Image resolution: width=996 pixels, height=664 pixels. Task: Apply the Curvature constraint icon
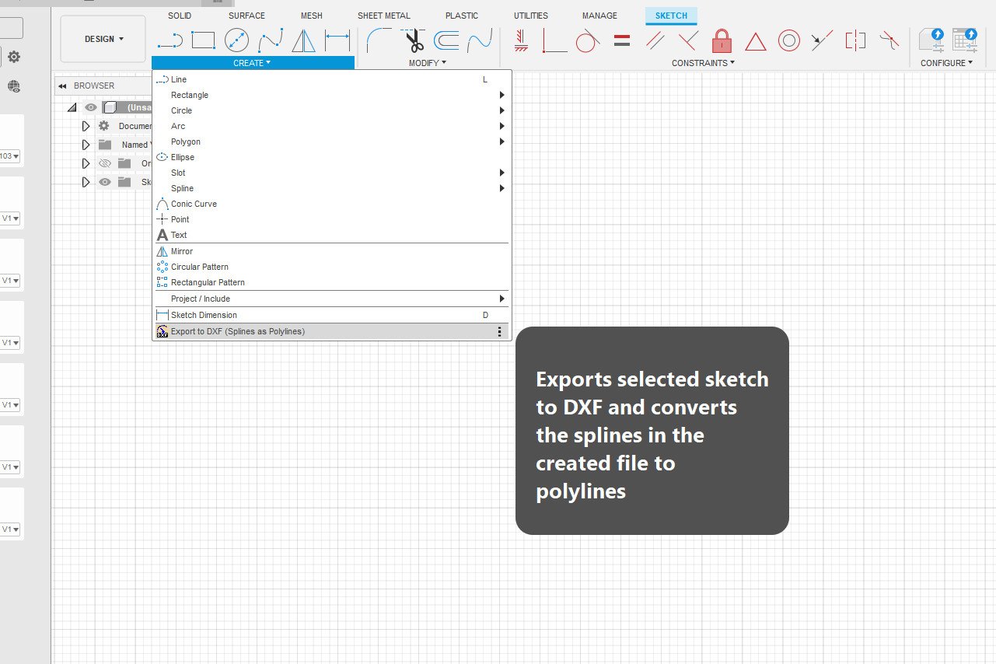[x=889, y=39]
